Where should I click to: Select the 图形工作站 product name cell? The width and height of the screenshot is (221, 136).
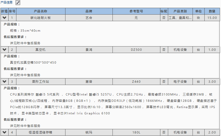pos(41,82)
